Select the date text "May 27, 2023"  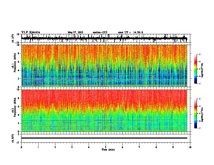[75, 32]
